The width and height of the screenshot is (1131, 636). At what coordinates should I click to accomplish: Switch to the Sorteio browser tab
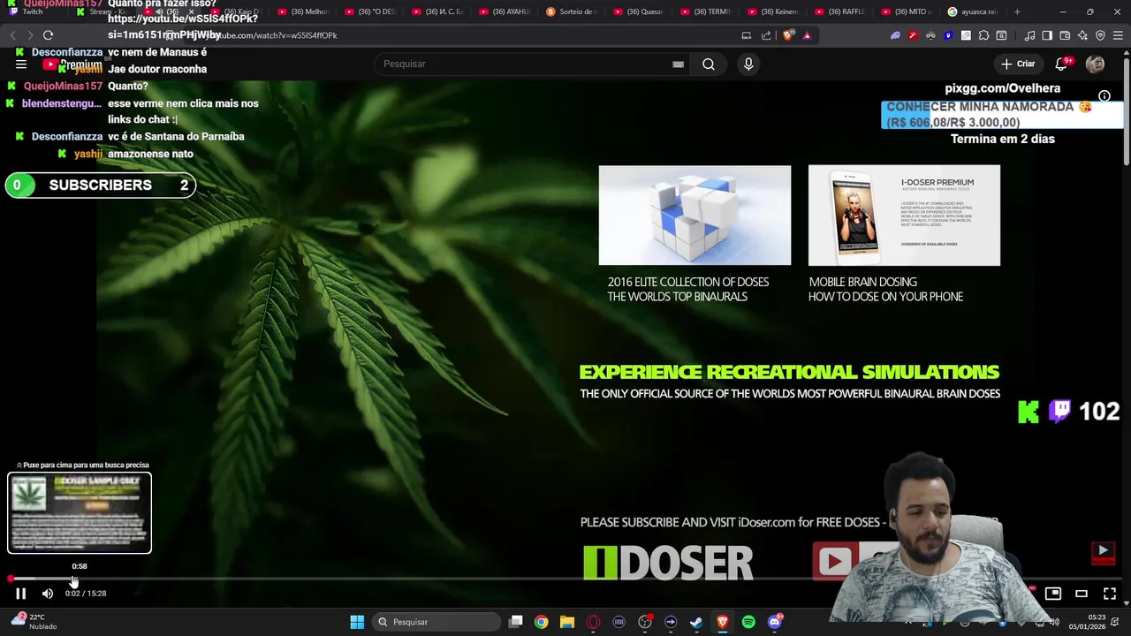(x=572, y=11)
